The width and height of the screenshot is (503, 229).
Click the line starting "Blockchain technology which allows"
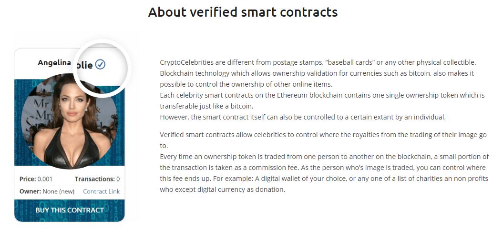[317, 73]
